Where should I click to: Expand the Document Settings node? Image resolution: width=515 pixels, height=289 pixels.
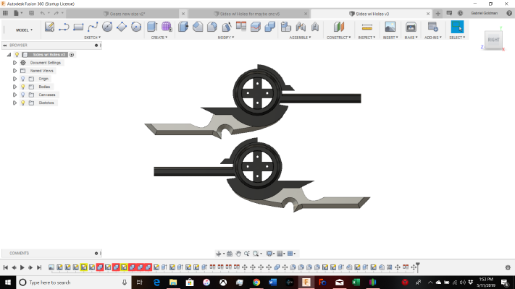point(14,63)
